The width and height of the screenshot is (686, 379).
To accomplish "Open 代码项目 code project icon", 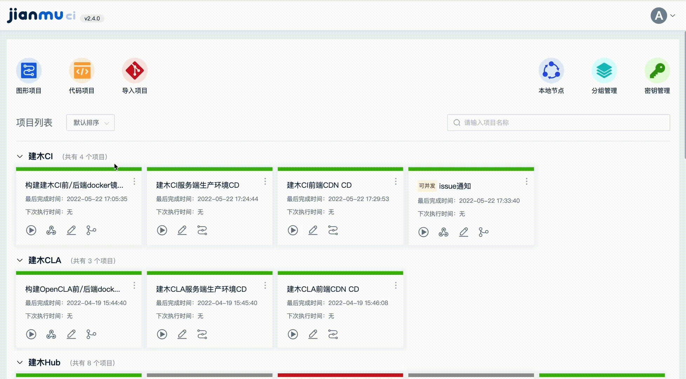I will click(x=82, y=71).
